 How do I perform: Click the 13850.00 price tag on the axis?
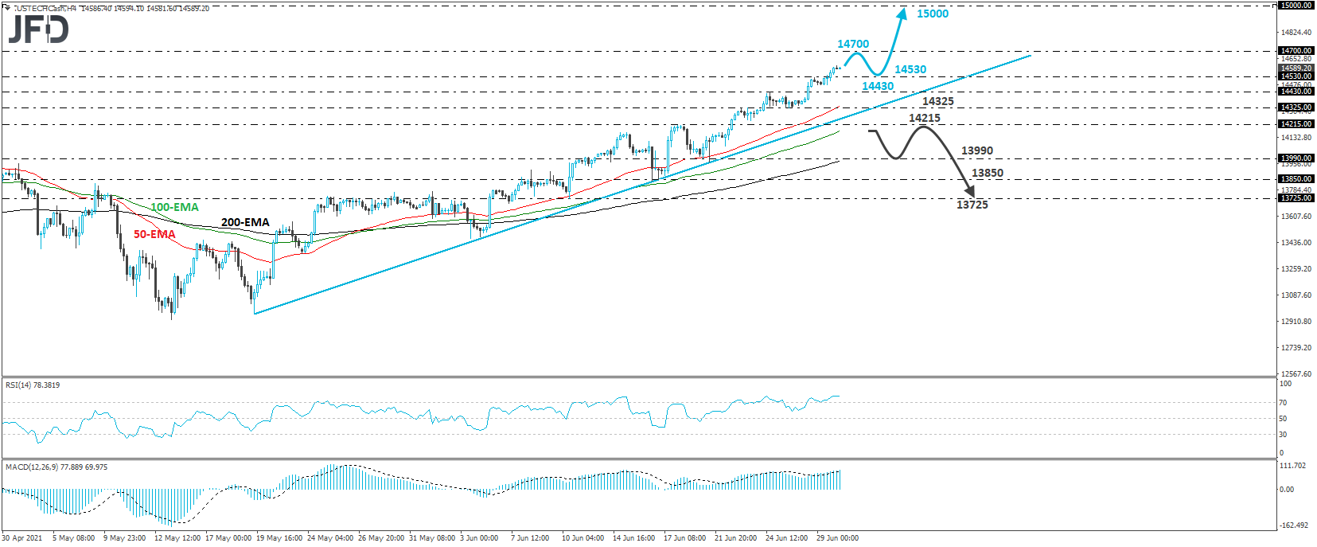pyautogui.click(x=1296, y=179)
